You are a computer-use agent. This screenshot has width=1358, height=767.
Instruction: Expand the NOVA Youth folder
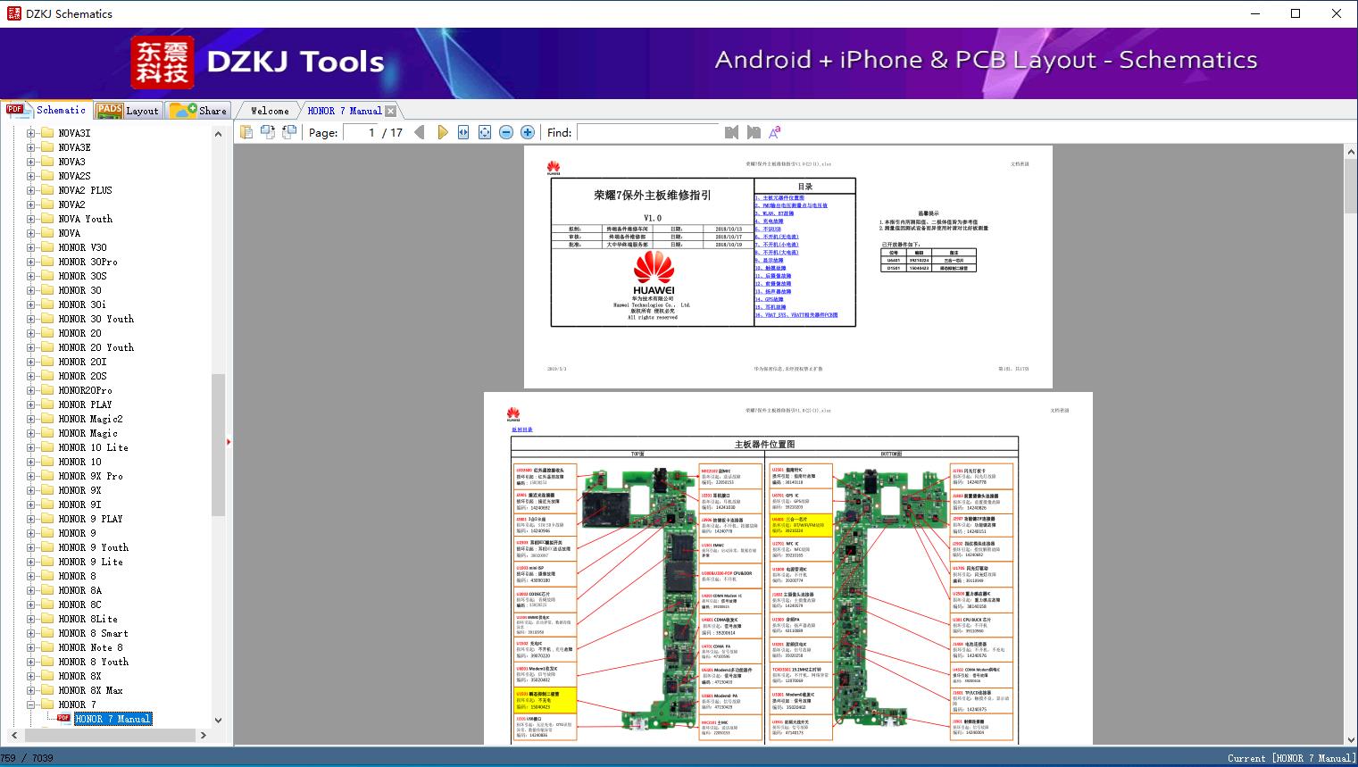[x=30, y=219]
